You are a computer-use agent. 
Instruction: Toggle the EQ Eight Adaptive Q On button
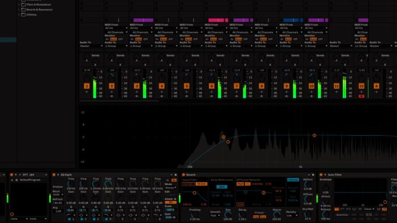pyautogui.click(x=170, y=203)
